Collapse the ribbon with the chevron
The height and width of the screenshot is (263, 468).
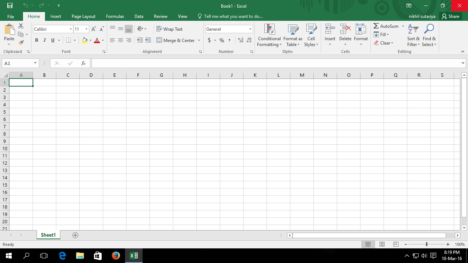pyautogui.click(x=463, y=52)
